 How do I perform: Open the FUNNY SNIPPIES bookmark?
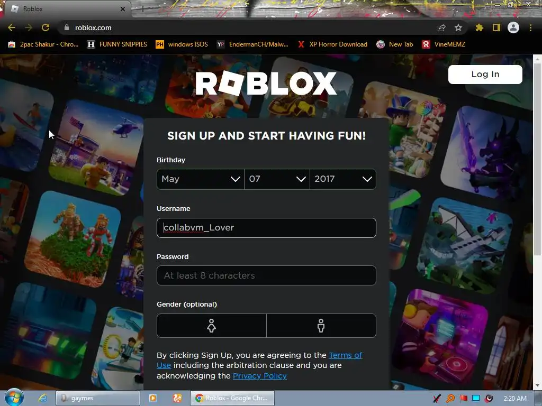117,44
